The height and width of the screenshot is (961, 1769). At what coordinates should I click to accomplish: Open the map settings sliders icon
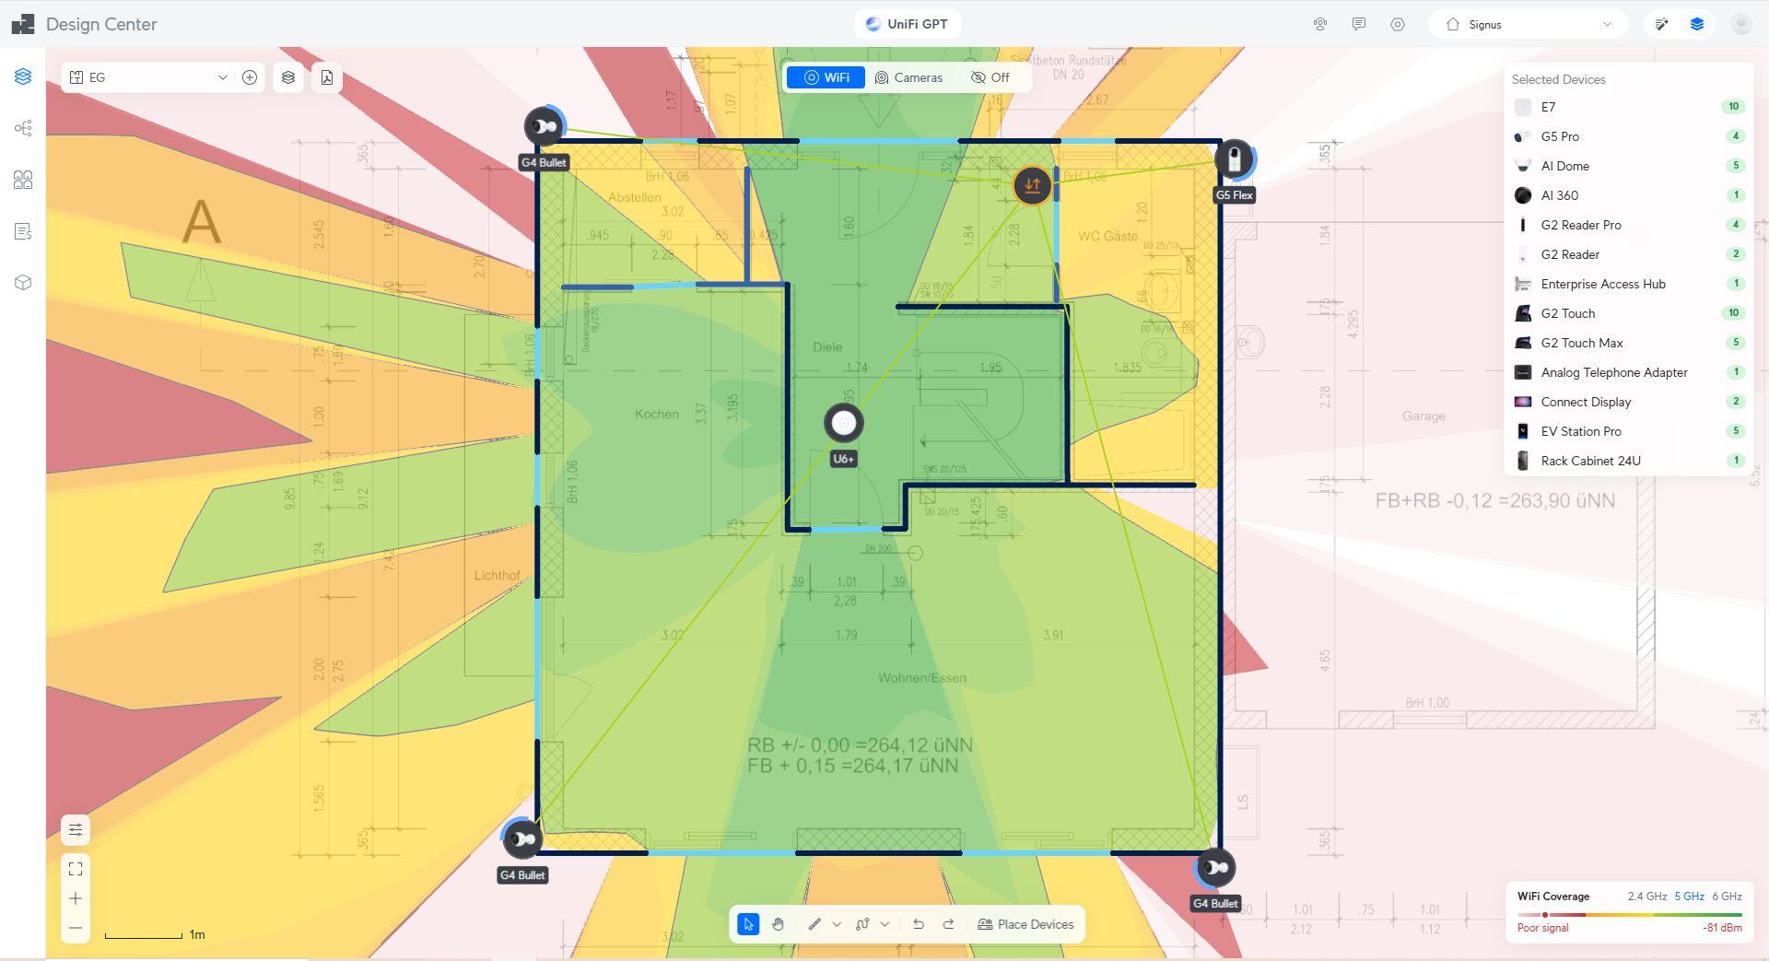[76, 830]
